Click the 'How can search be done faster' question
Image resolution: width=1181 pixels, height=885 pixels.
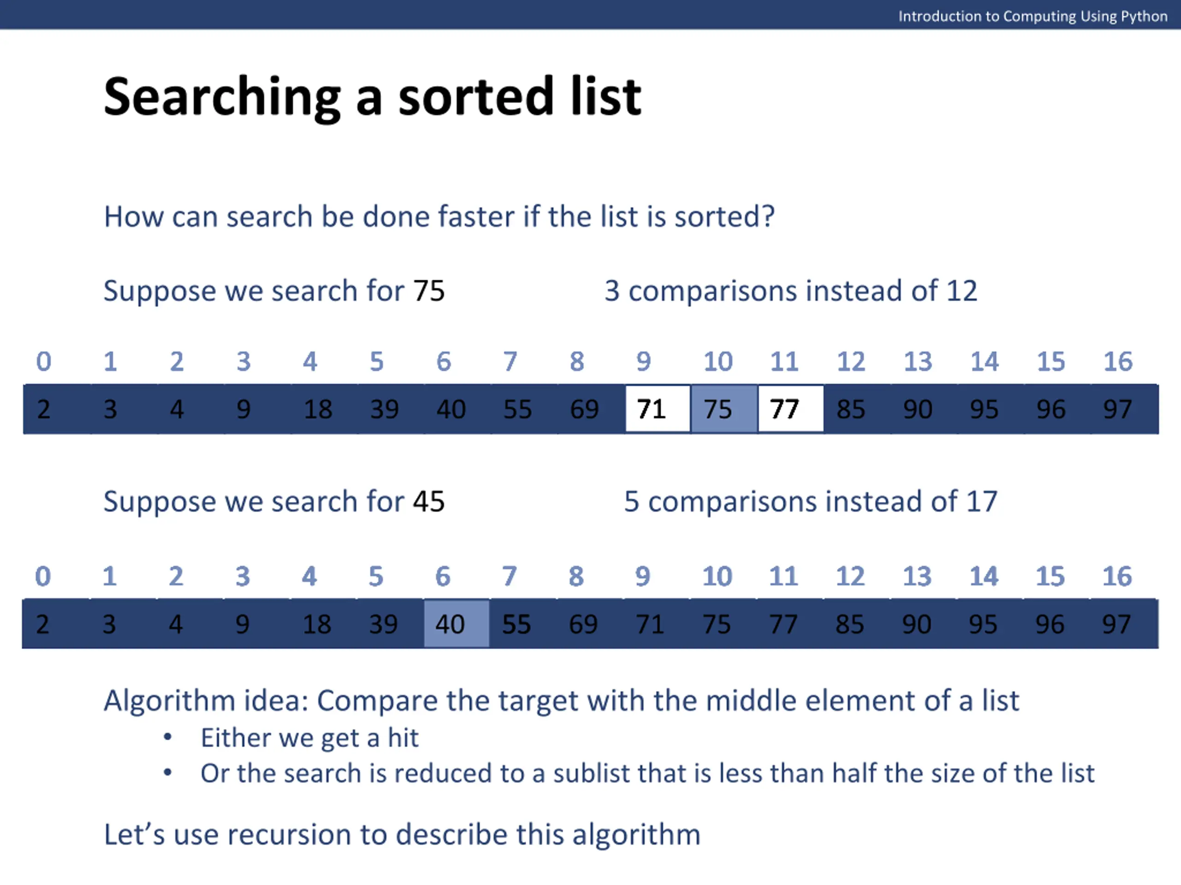(438, 217)
